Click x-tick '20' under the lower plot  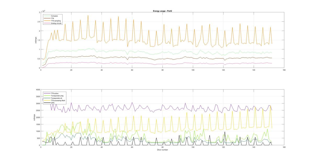[x=71, y=147]
